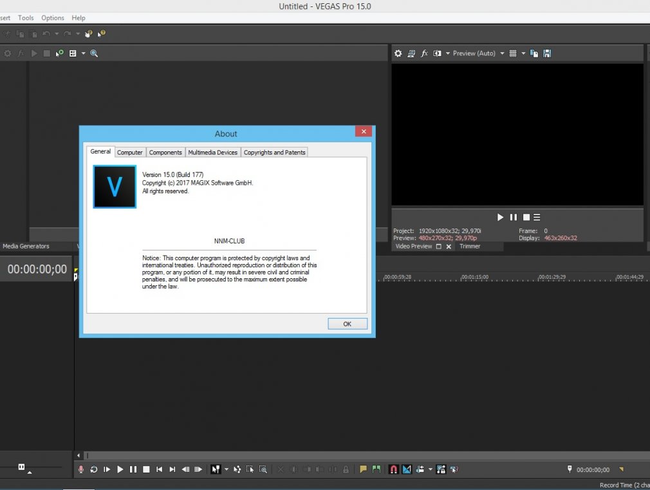Insert Region with the green flags icon
This screenshot has height=490, width=650.
376,469
